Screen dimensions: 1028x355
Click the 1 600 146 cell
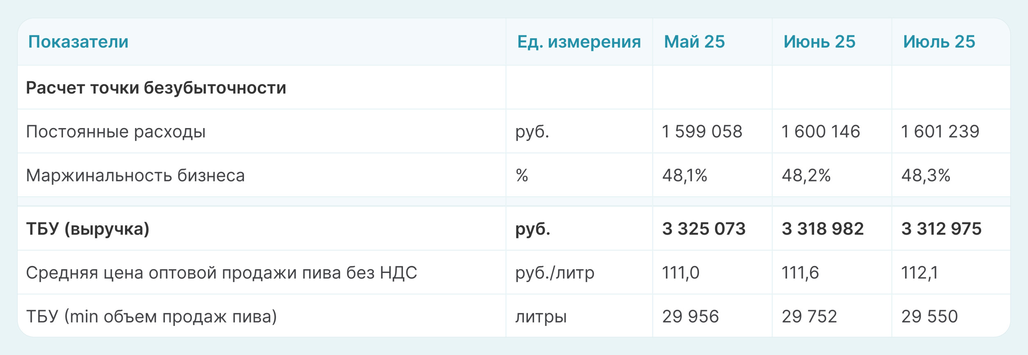[x=820, y=132]
